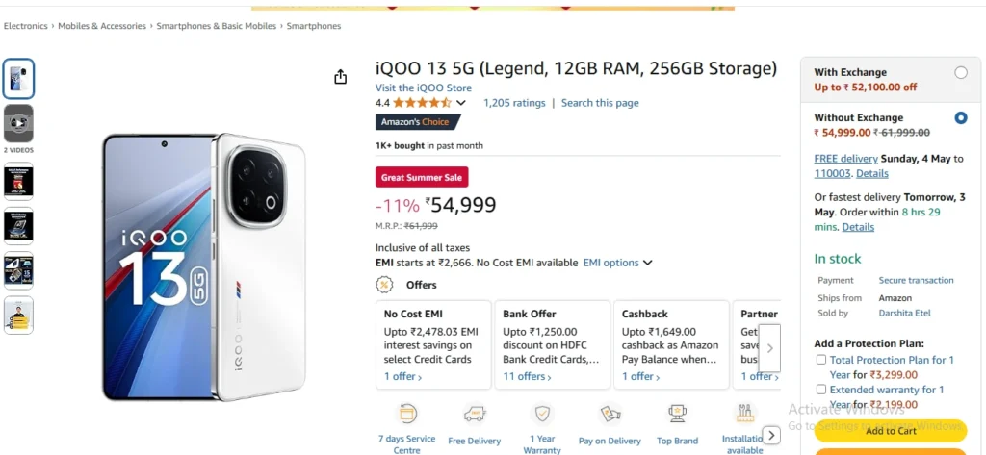Visit the iQOO Store link
Viewport: 986px width, 455px height.
click(x=424, y=88)
